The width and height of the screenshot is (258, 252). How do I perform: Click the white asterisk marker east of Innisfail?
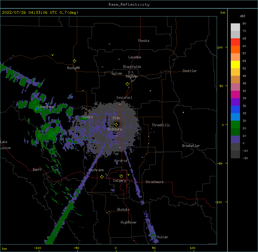coord(150,91)
